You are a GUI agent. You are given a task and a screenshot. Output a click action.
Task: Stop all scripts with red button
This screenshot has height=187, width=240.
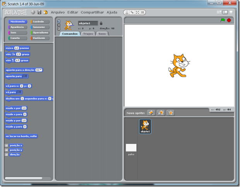pyautogui.click(x=229, y=20)
